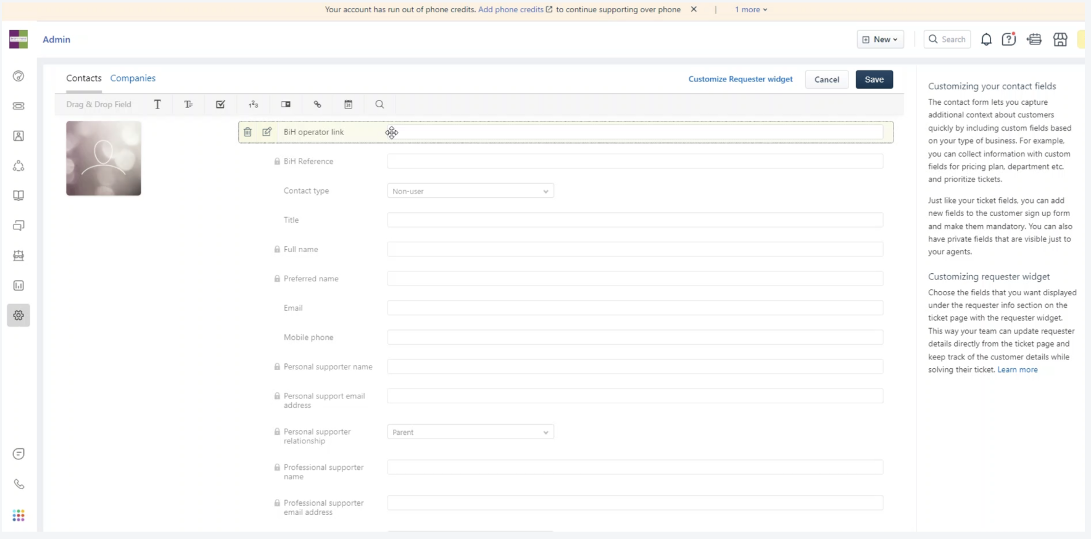Click the Admin breadcrumb link
The width and height of the screenshot is (1091, 539).
pos(56,39)
